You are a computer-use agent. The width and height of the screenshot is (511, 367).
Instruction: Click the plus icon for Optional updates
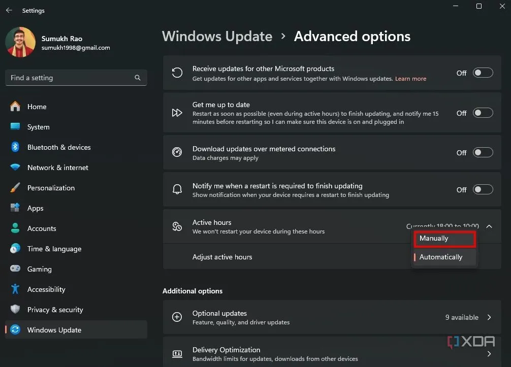click(x=177, y=317)
